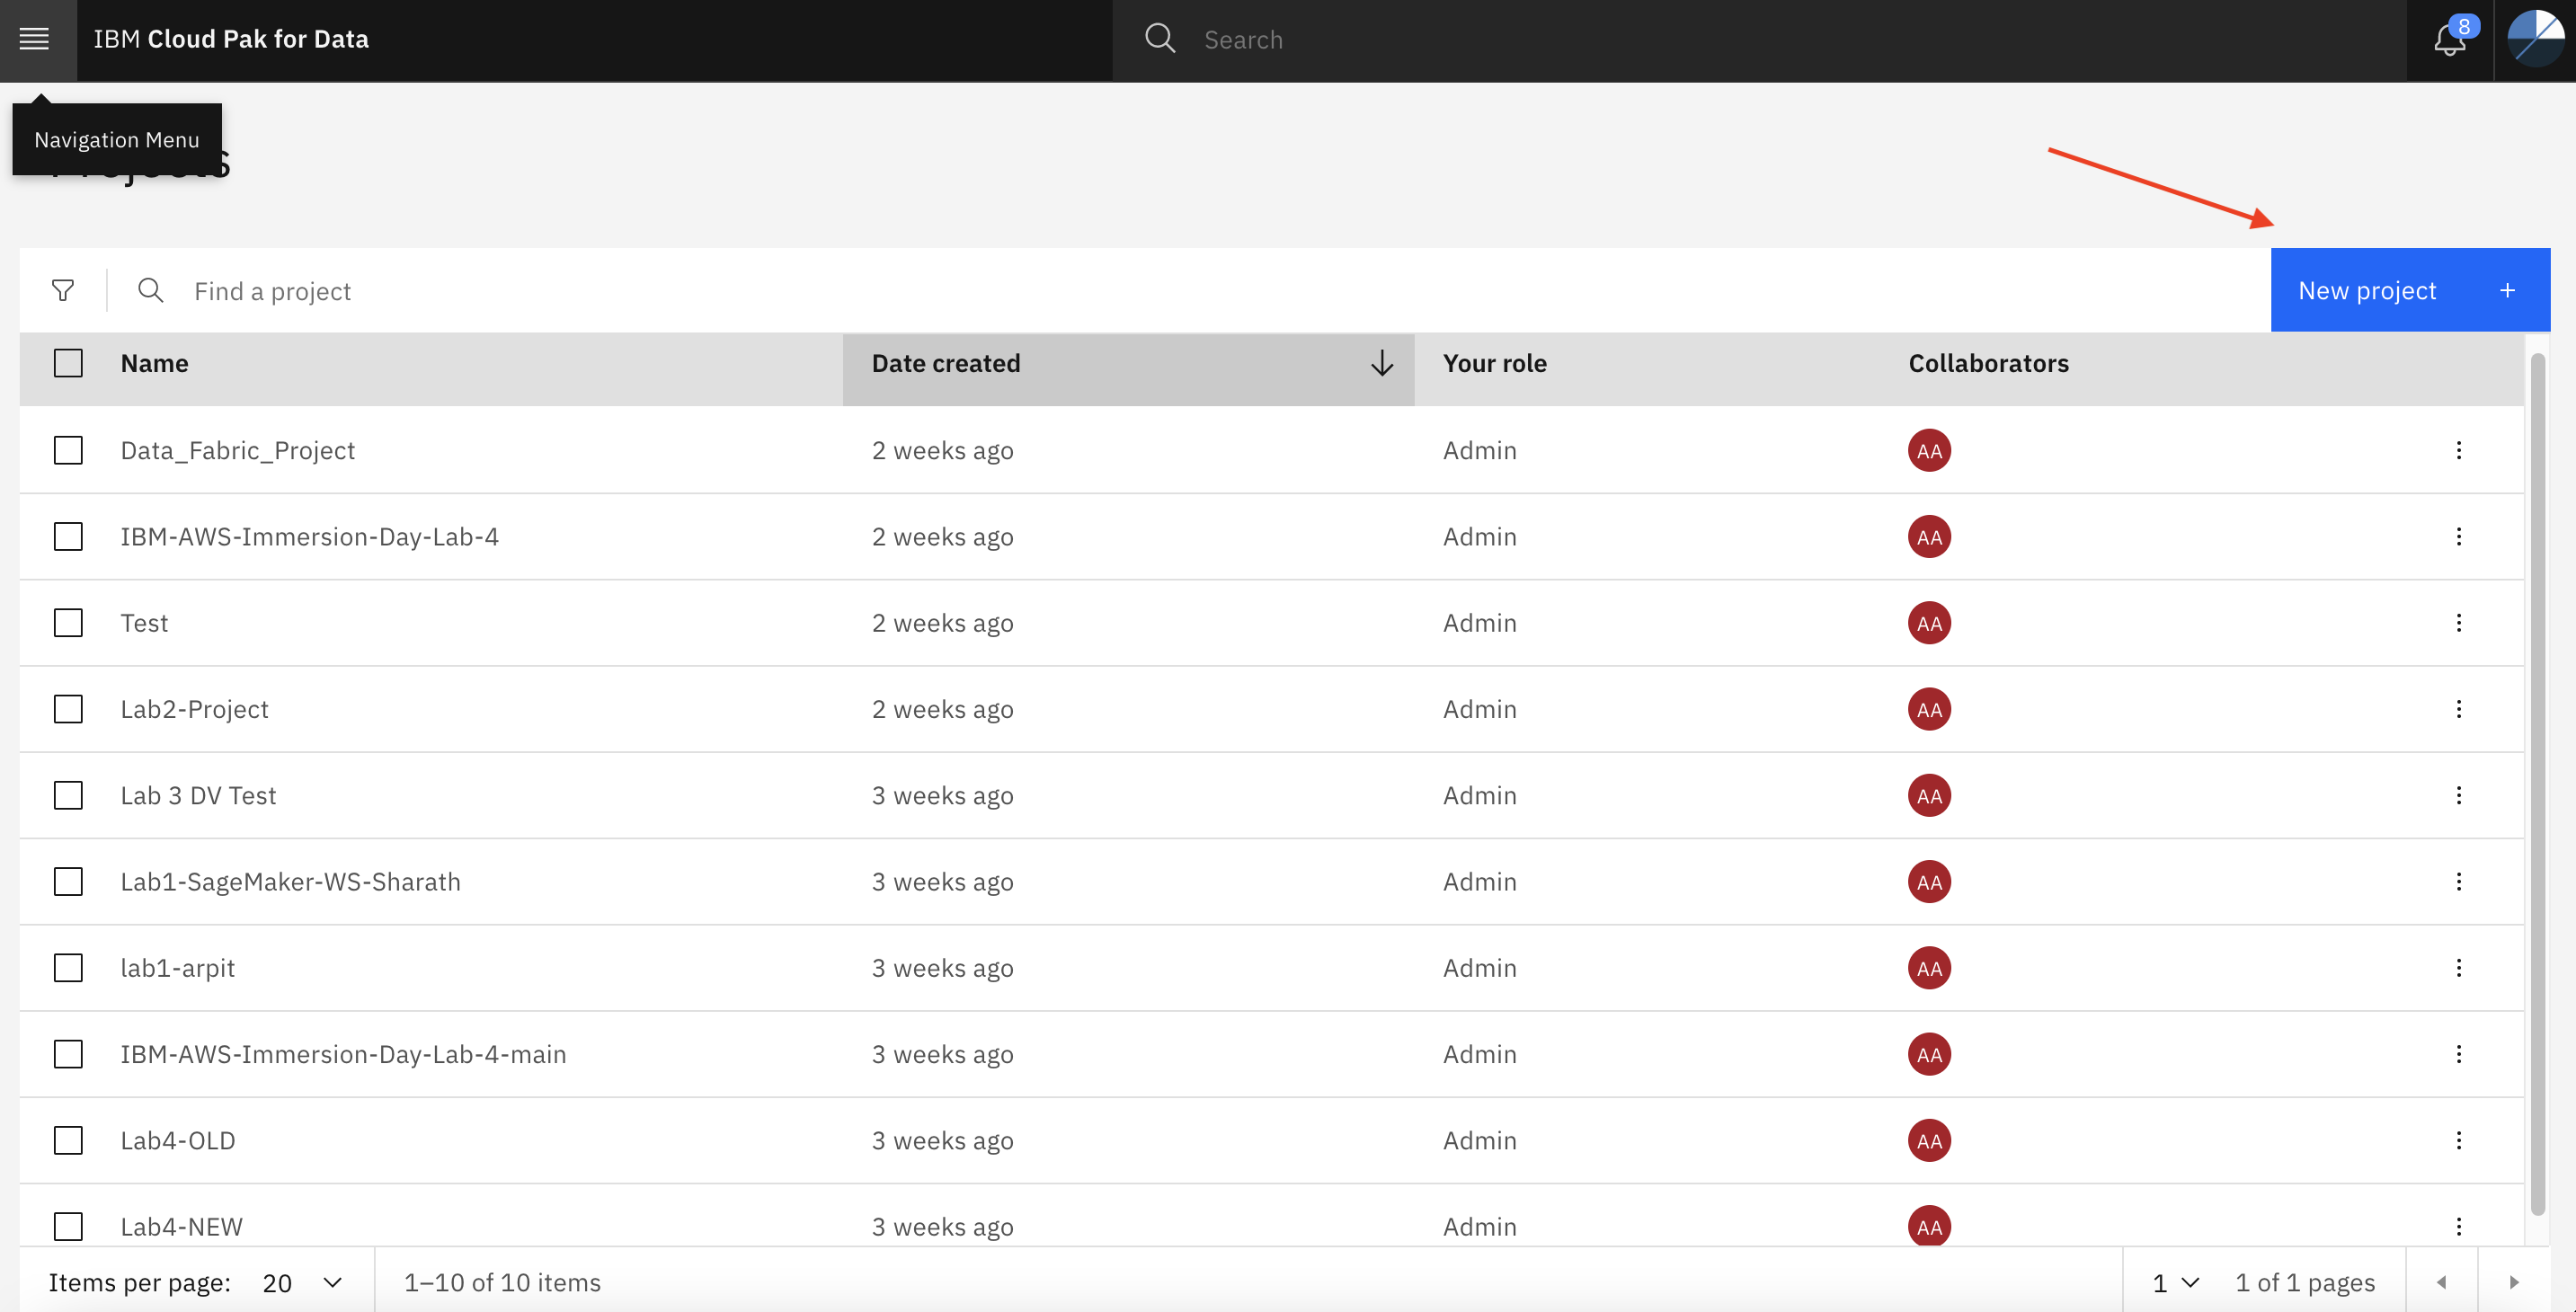Image resolution: width=2576 pixels, height=1312 pixels.
Task: Open overflow menu for Data_Fabric_Project row
Action: 2458,450
